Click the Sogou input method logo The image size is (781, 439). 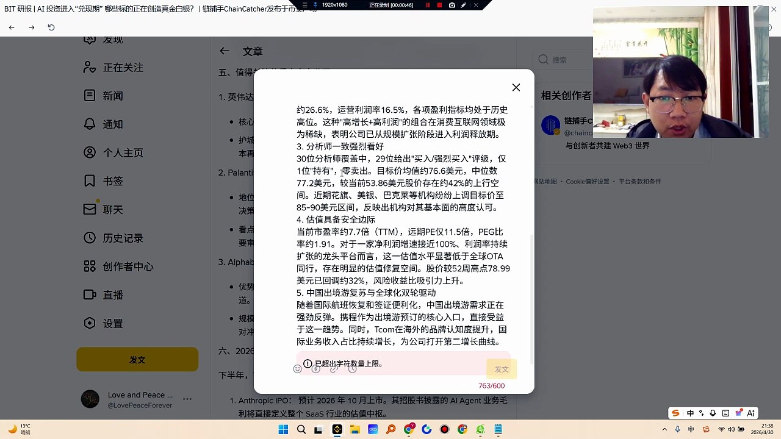pyautogui.click(x=675, y=413)
